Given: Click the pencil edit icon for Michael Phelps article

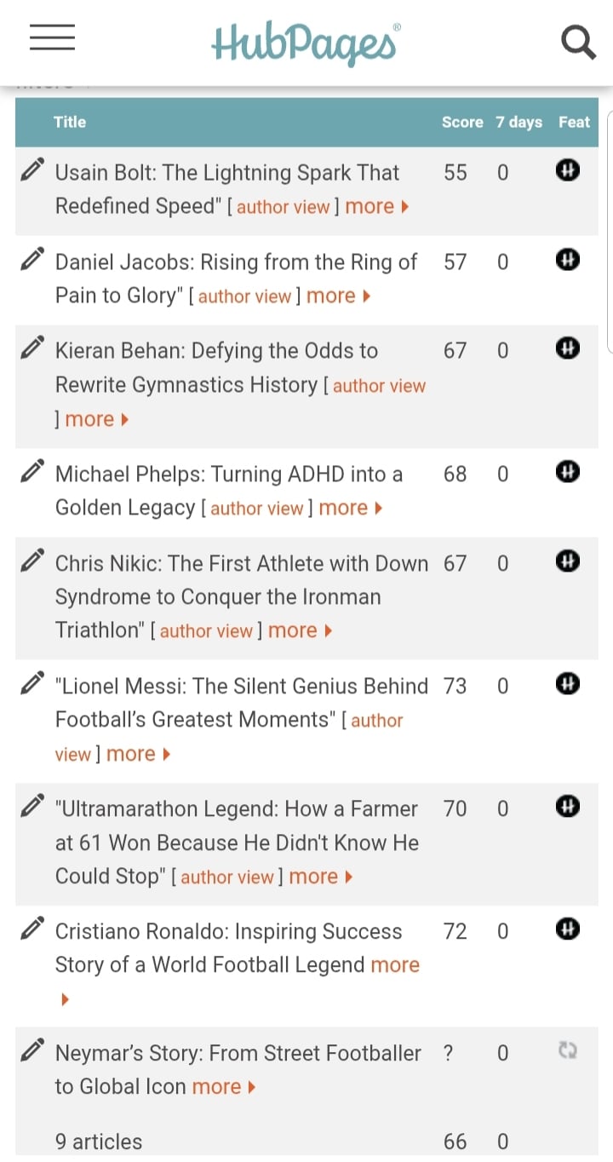Looking at the screenshot, I should tap(32, 471).
